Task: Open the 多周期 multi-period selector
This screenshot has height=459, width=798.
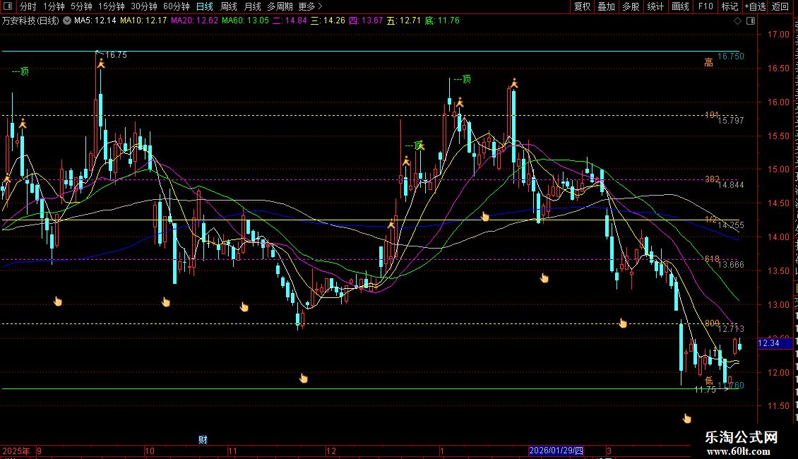Action: coord(280,6)
